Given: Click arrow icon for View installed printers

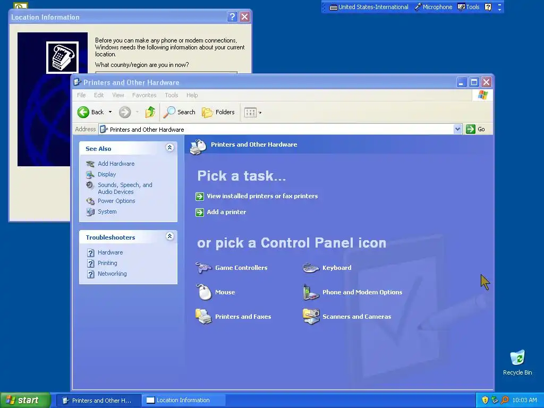Looking at the screenshot, I should click(200, 197).
